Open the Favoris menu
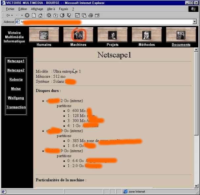Screen dimensions: 200x195 pyautogui.click(x=63, y=9)
